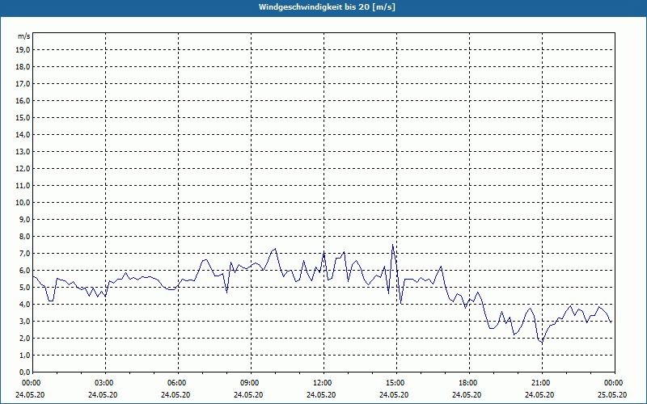
Task: Select the '12,0' y-axis tick label
Action: pos(23,168)
